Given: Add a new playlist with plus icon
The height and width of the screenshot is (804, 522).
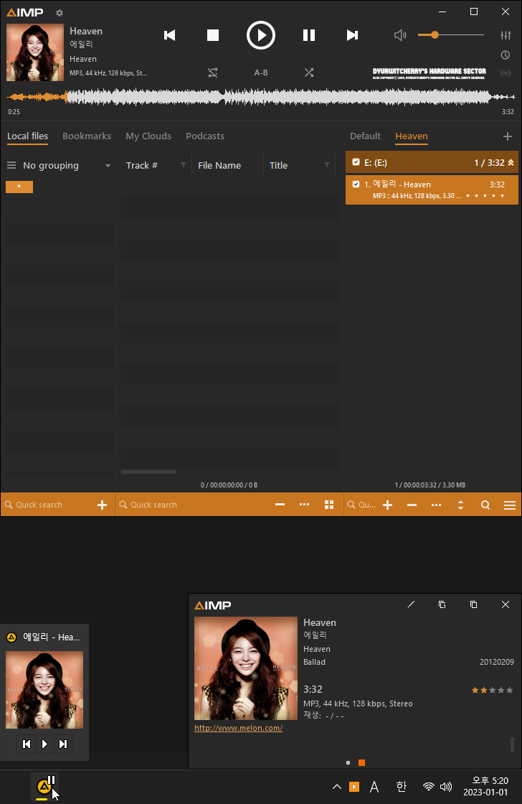Looking at the screenshot, I should tap(508, 136).
